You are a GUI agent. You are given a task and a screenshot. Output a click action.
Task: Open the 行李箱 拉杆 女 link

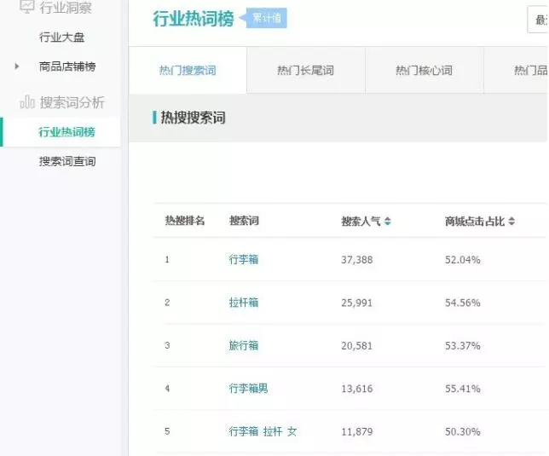coord(263,431)
